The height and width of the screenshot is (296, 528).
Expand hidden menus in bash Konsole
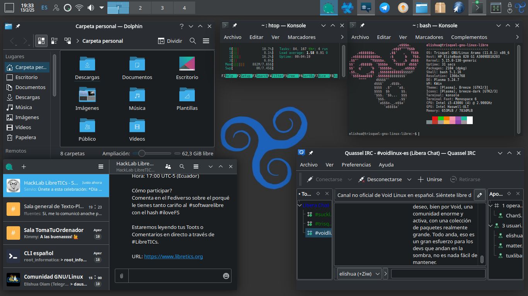(x=518, y=37)
